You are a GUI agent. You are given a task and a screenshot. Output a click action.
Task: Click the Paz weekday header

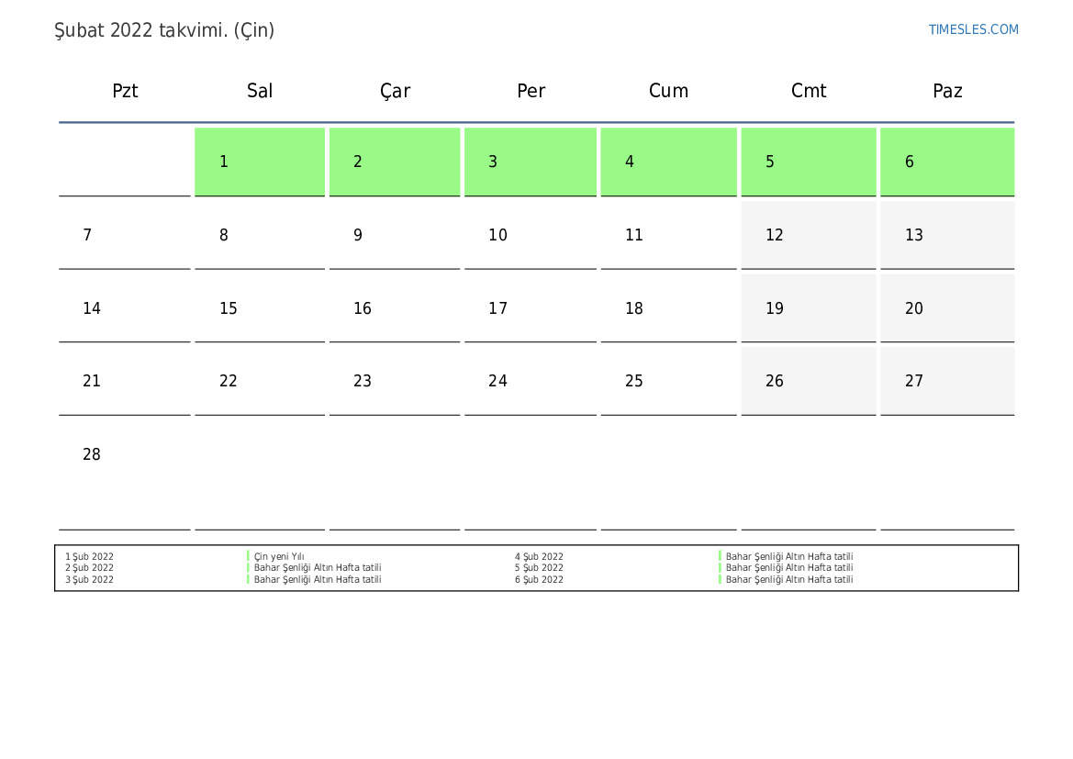[x=947, y=91]
